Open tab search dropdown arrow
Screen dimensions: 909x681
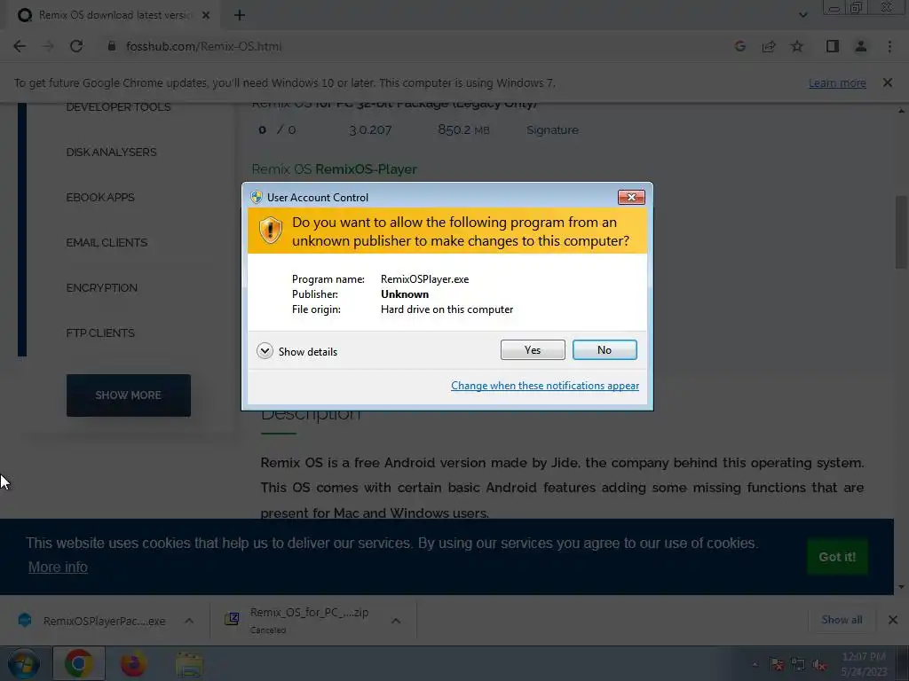click(x=802, y=15)
